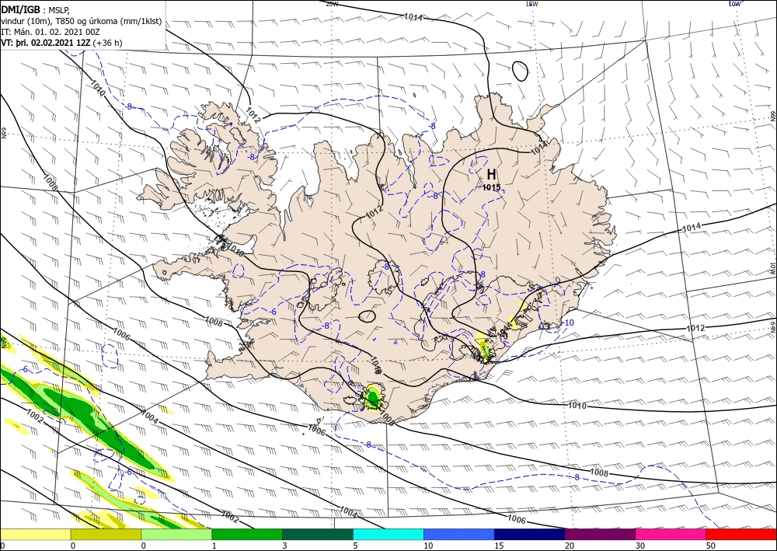Click the '1015' pressure value below H
This screenshot has width=777, height=551.
pos(492,187)
